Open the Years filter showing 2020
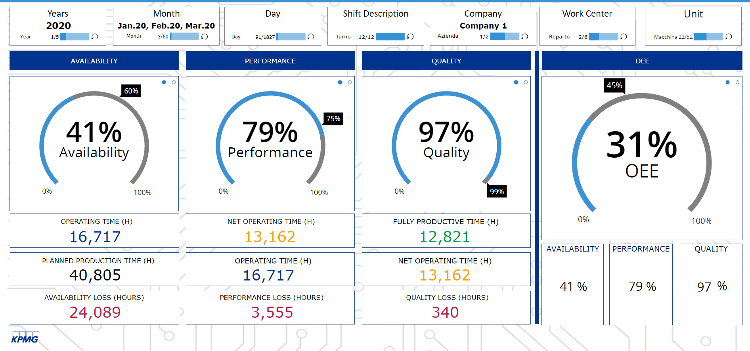This screenshot has width=750, height=351. point(58,25)
